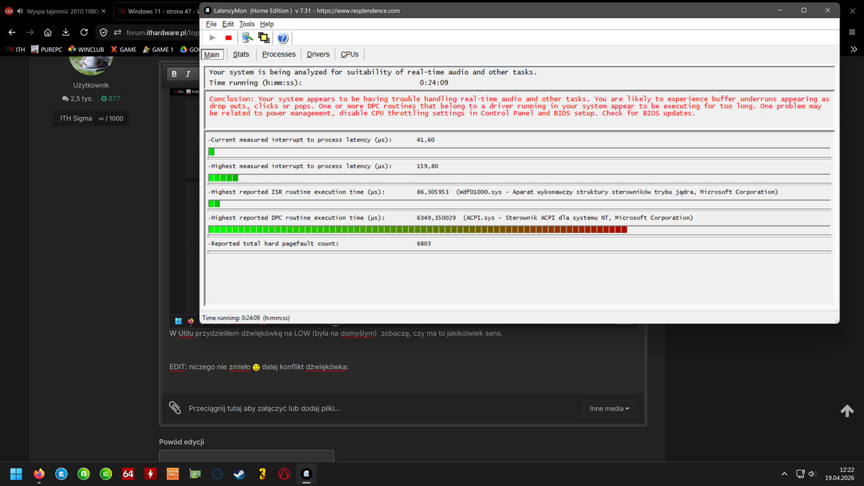This screenshot has height=486, width=864.
Task: Open Firefox from the taskbar
Action: click(38, 474)
